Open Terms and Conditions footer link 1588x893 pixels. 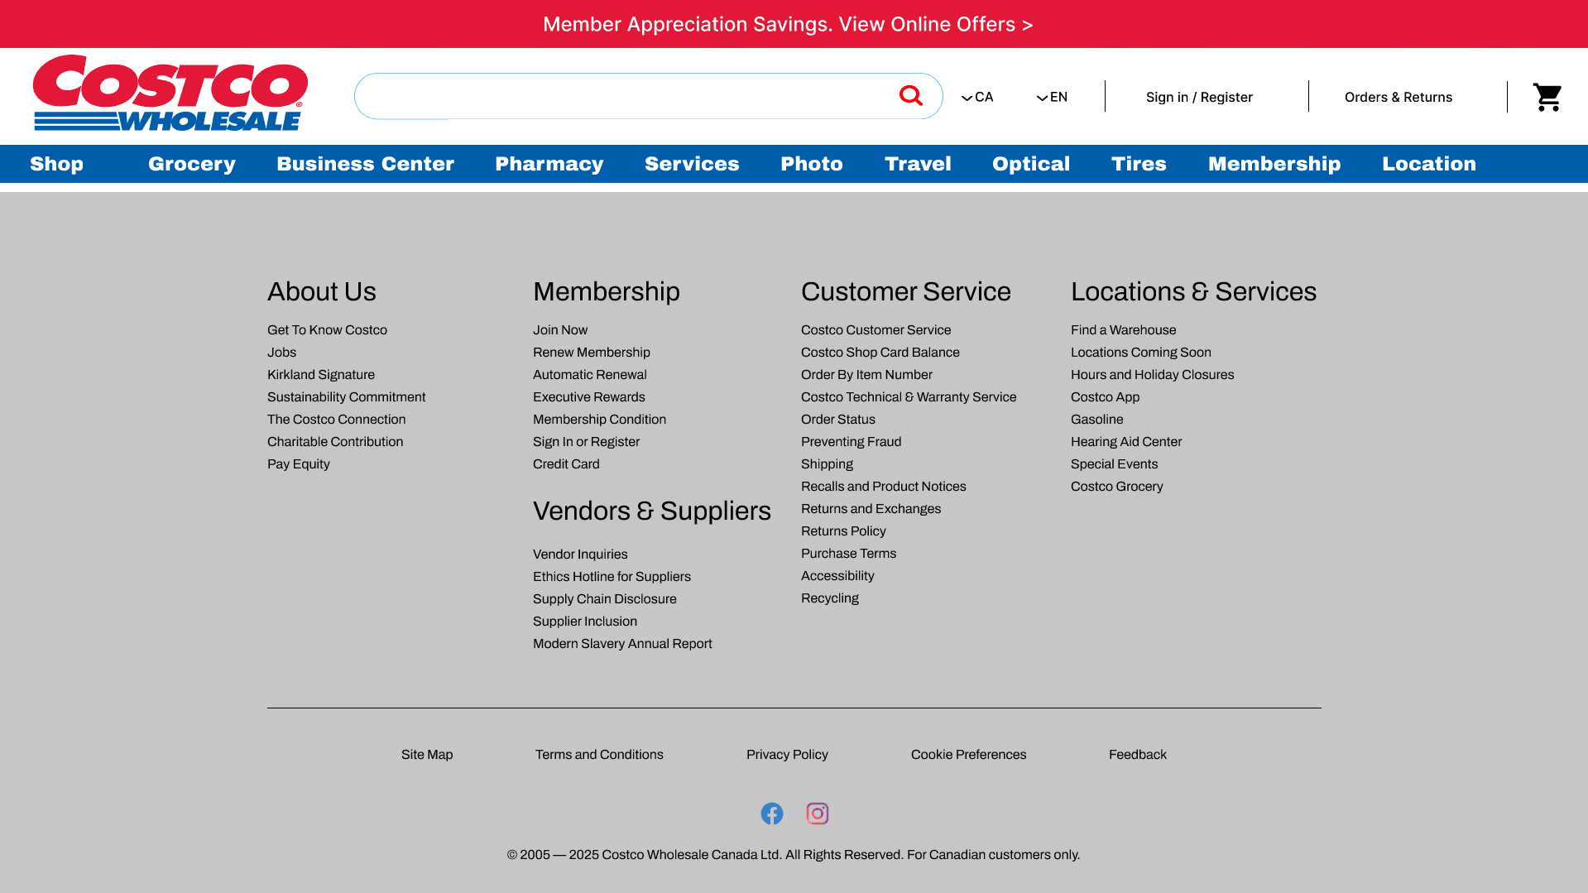click(x=599, y=754)
